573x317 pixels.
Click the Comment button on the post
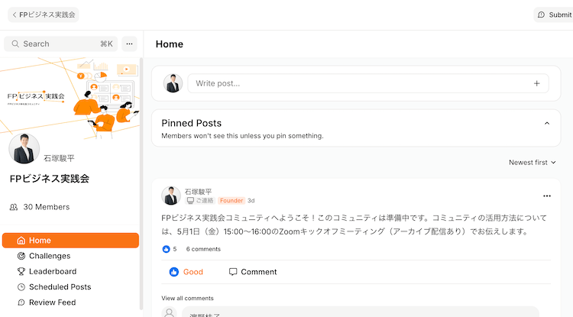click(x=253, y=272)
